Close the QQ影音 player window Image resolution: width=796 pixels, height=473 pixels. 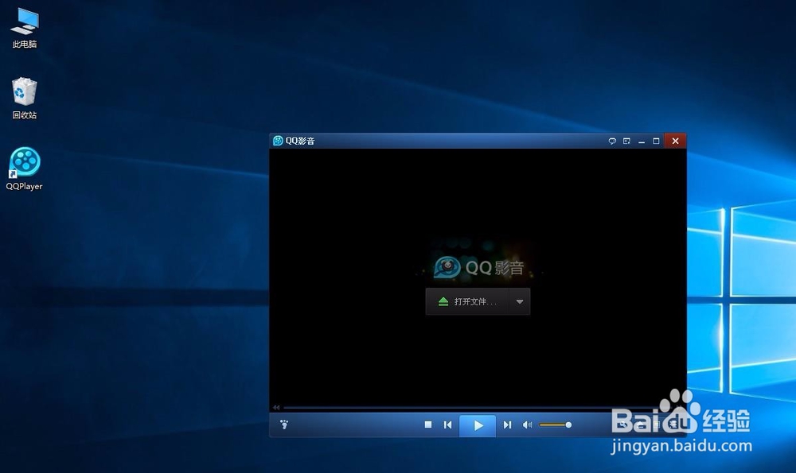coord(675,141)
